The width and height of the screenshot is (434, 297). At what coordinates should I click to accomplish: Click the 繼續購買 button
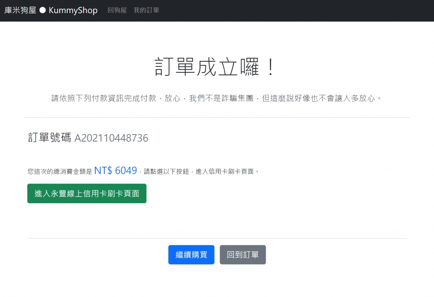191,254
